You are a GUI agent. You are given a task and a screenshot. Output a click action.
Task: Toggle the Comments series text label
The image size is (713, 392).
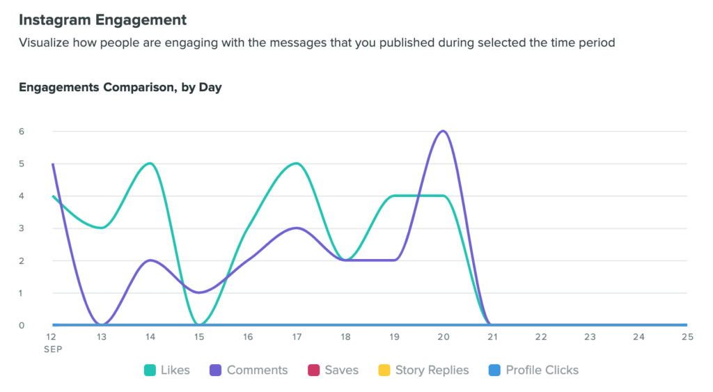[257, 370]
